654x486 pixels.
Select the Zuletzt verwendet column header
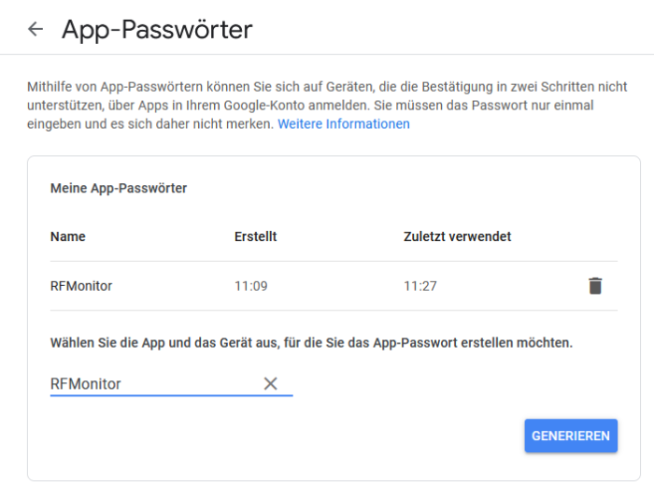click(x=457, y=236)
